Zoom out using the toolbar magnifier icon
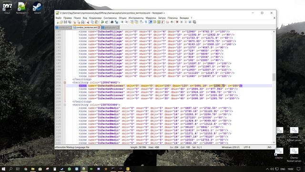Screen dimensions: 305x172 (x=126, y=22)
